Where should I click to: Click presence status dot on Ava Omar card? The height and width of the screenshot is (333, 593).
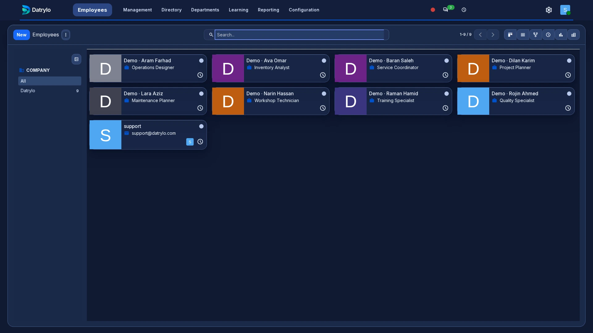click(324, 61)
